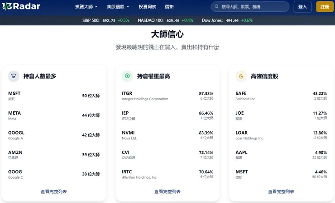Open the GOOG Google C row

click(54, 174)
